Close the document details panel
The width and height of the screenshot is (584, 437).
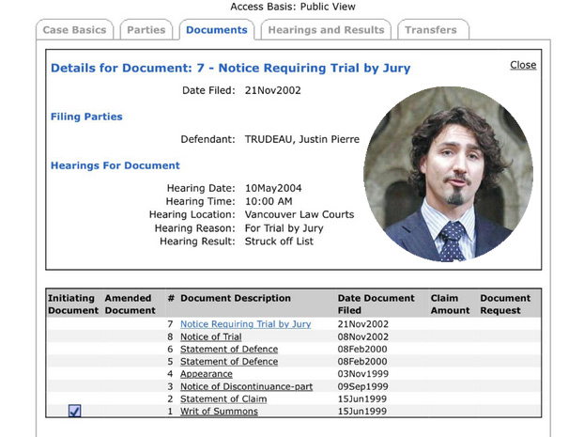(x=523, y=65)
